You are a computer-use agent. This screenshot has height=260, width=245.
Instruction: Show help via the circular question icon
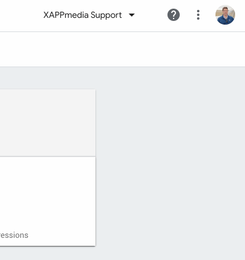coord(174,15)
